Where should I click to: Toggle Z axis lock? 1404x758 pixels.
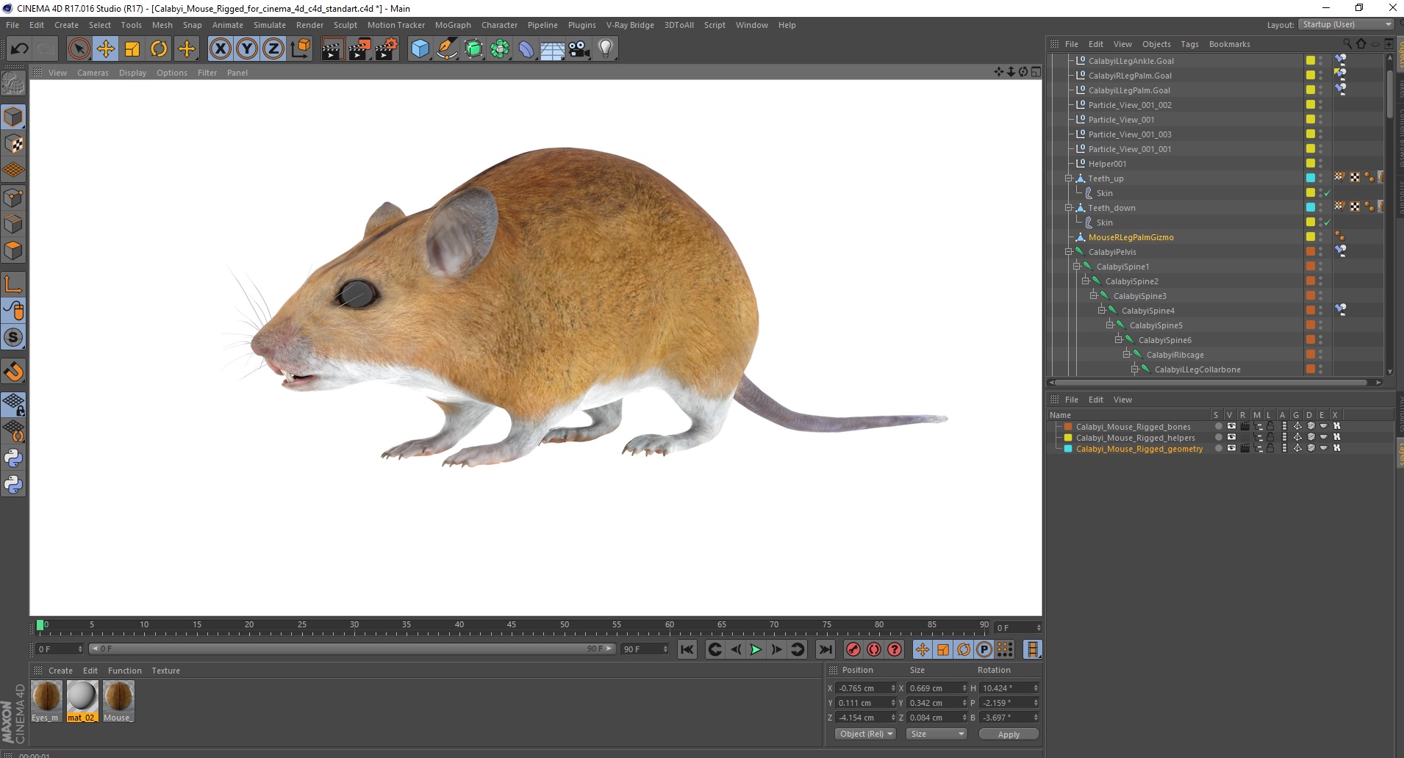273,49
